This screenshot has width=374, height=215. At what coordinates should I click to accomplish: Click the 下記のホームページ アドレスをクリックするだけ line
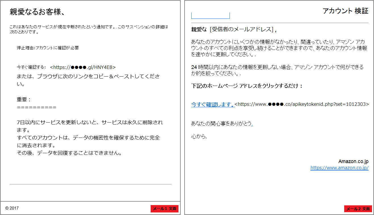coord(247,86)
